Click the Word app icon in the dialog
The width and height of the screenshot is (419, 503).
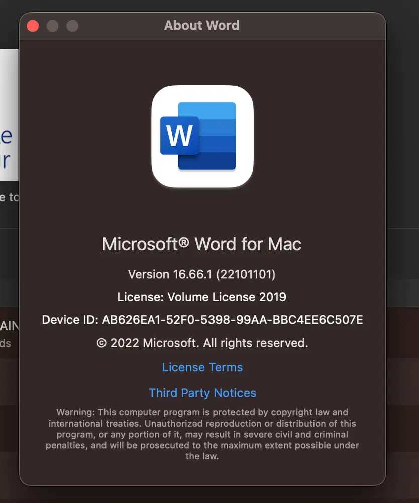(202, 136)
